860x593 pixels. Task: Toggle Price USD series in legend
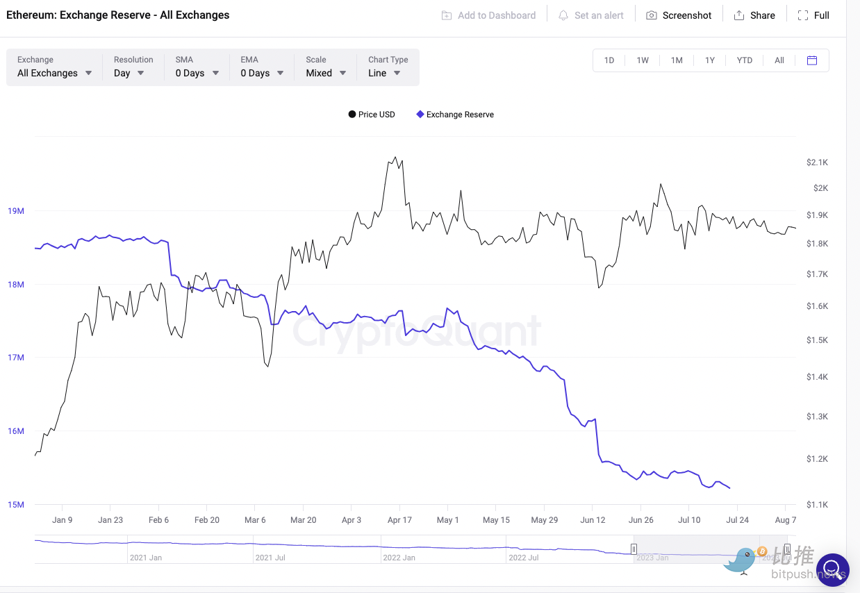(x=372, y=115)
